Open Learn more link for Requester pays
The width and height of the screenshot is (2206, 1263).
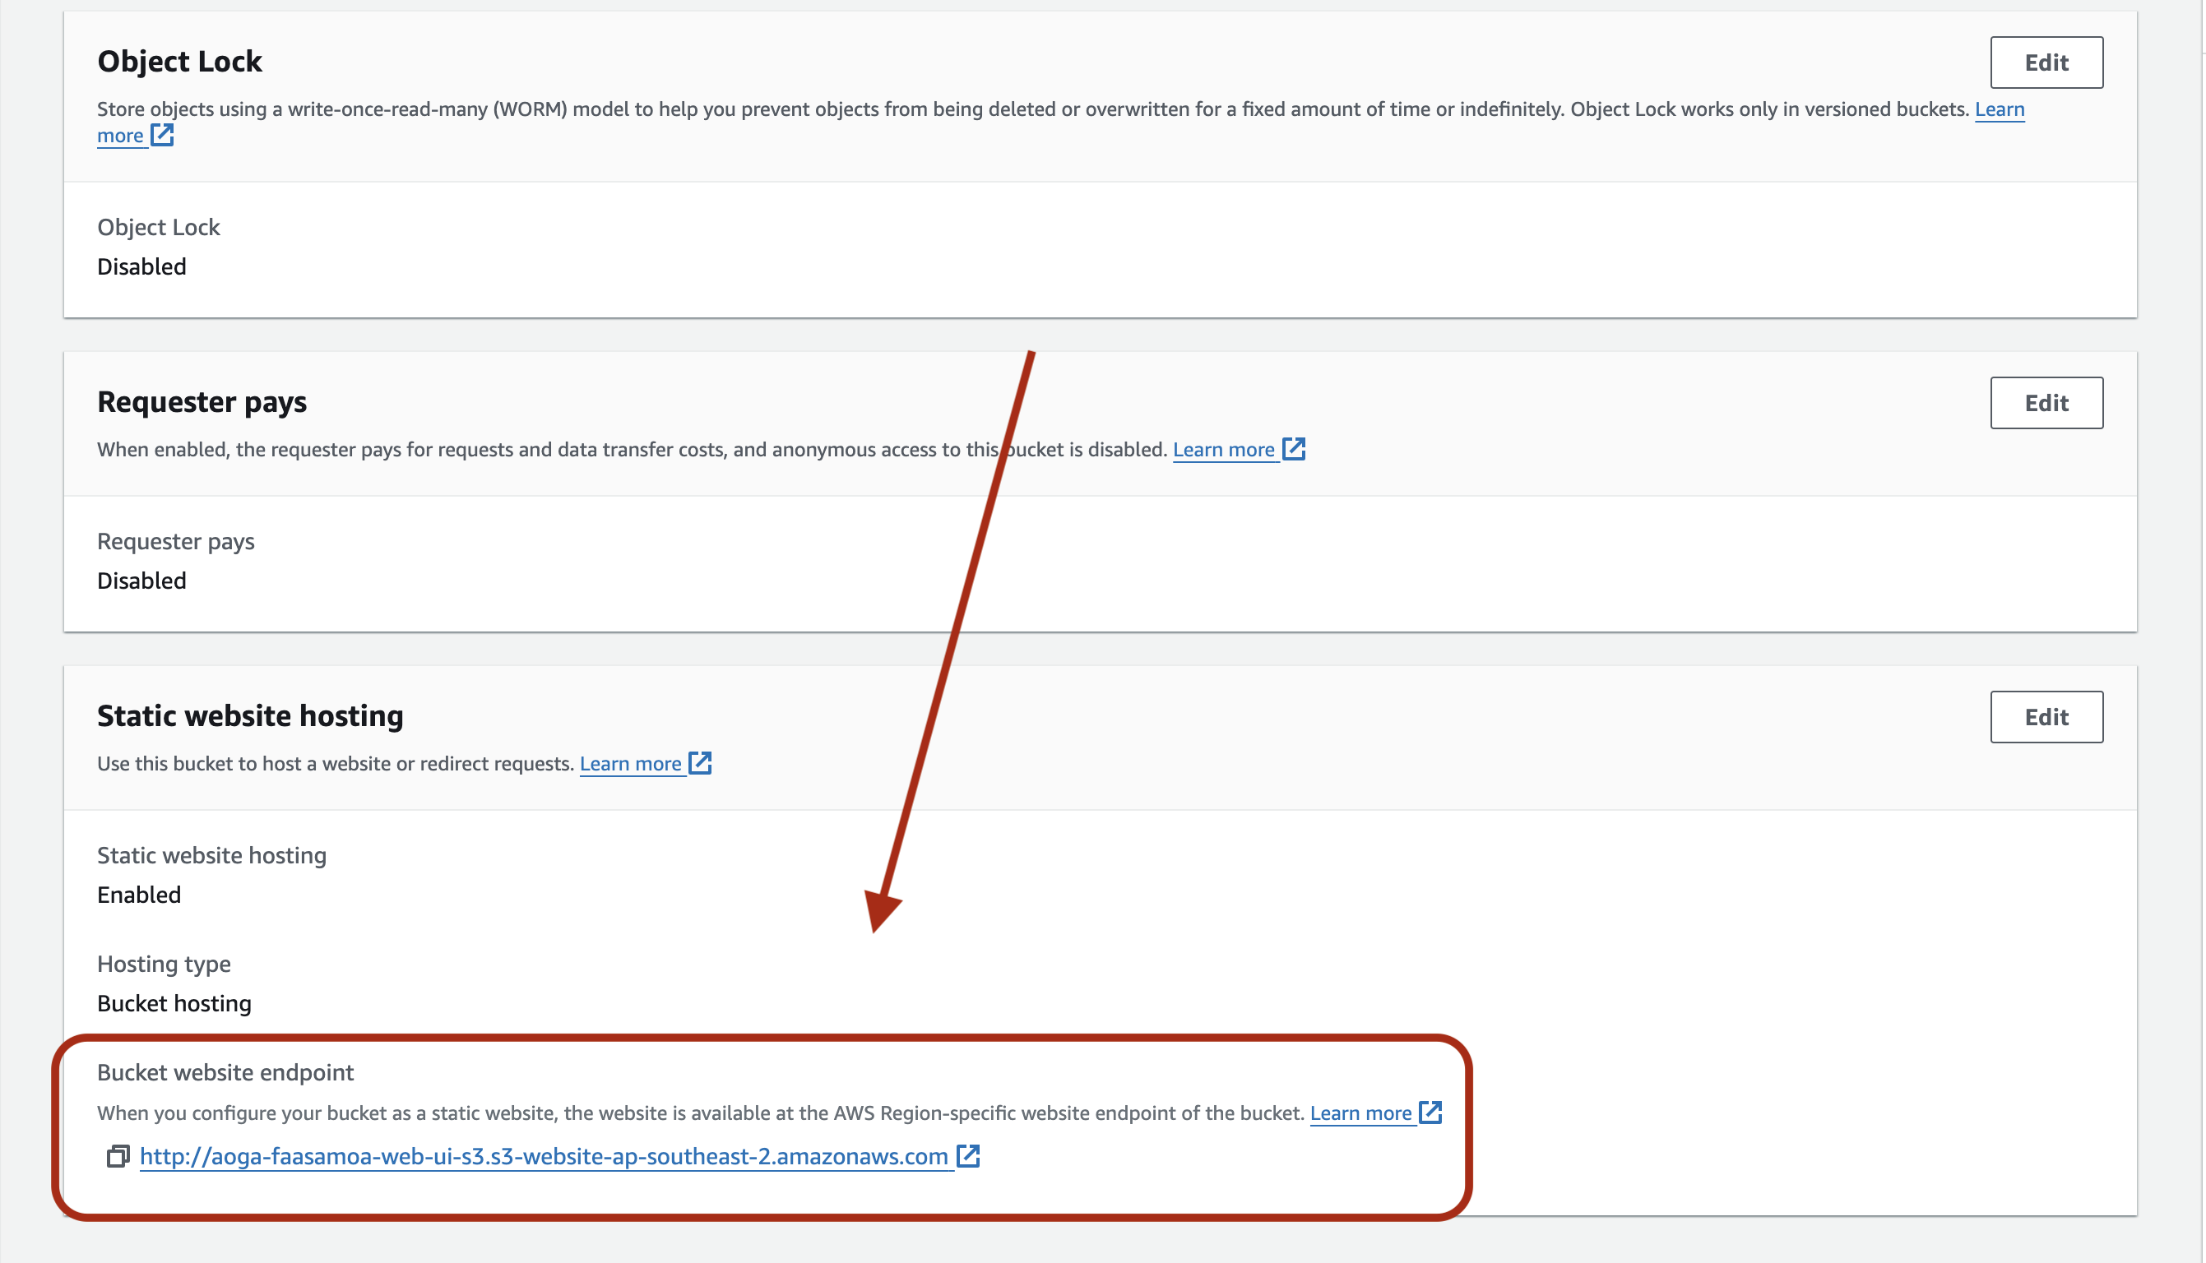coord(1223,449)
